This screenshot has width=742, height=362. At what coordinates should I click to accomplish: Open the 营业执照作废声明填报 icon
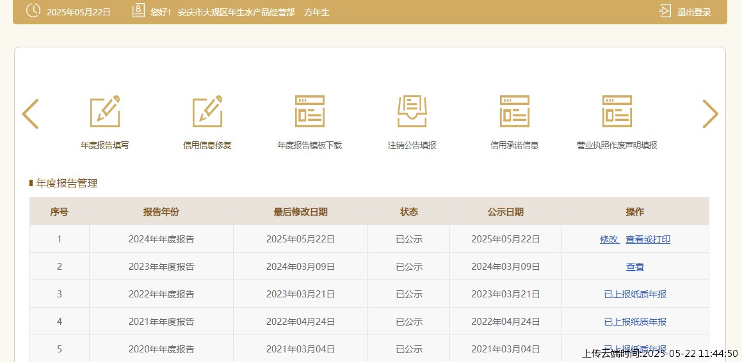(x=617, y=111)
